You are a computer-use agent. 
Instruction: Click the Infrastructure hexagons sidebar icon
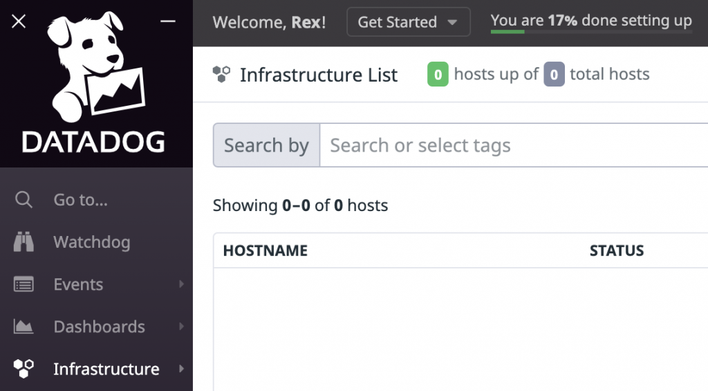(24, 369)
